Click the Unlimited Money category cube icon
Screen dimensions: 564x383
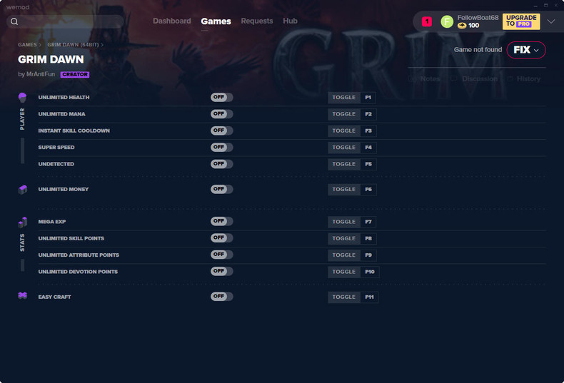click(22, 189)
